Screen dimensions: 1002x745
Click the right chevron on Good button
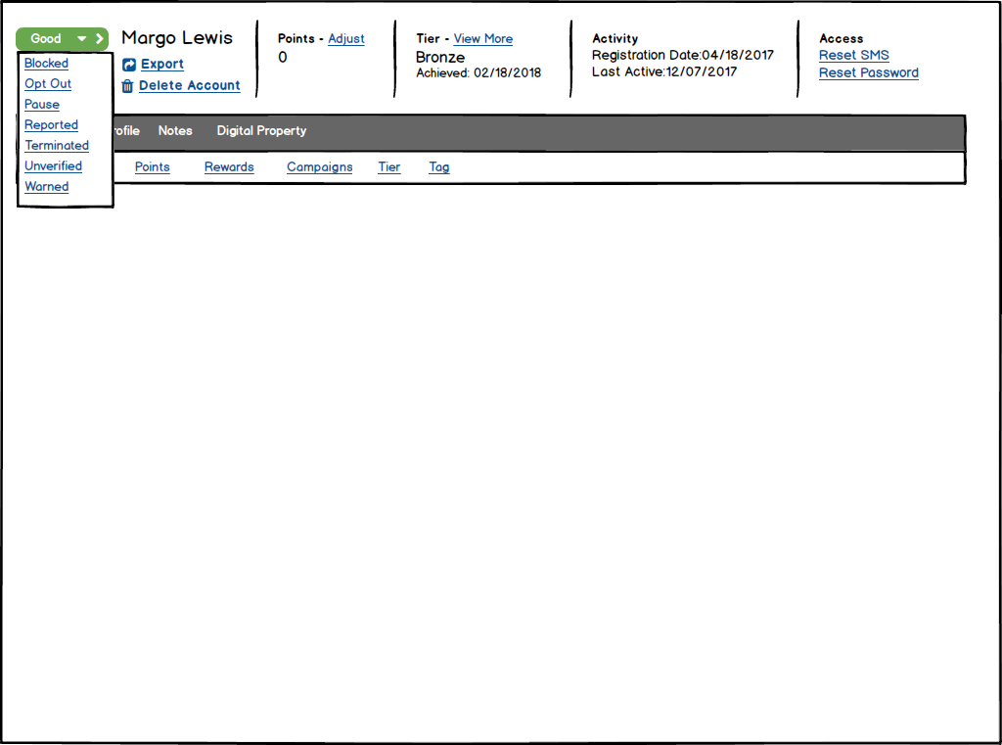coord(100,38)
